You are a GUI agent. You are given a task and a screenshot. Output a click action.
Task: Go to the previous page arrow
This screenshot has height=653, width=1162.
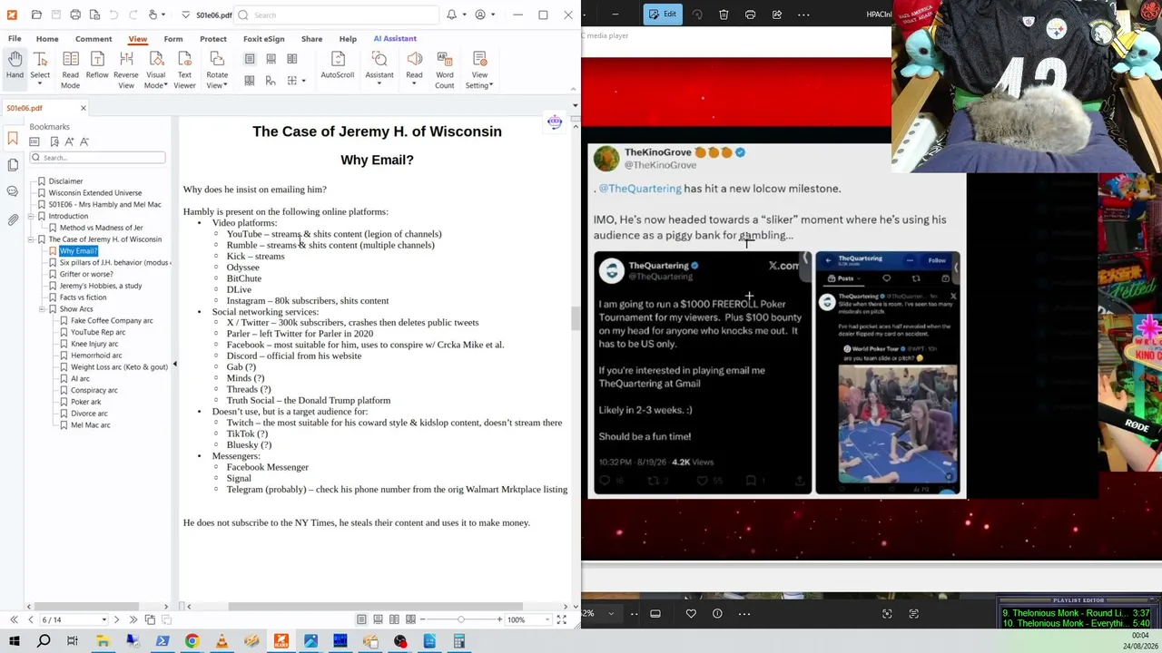[x=30, y=619]
